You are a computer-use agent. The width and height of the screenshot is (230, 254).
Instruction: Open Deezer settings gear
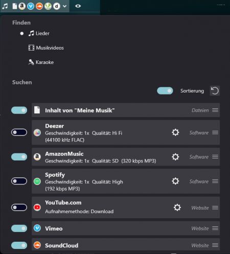coord(175,132)
